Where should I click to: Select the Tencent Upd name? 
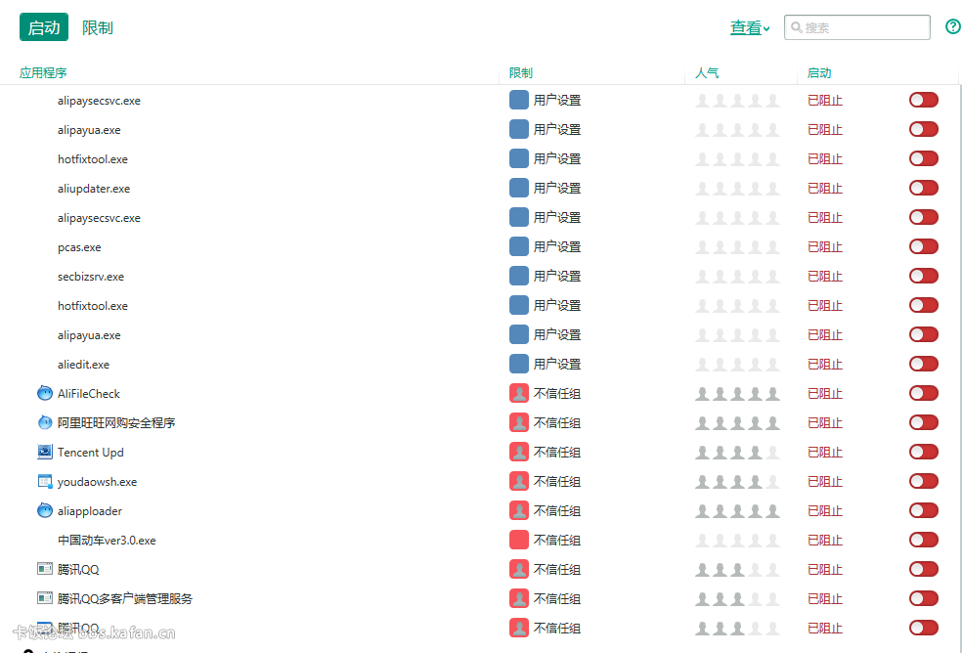[91, 453]
